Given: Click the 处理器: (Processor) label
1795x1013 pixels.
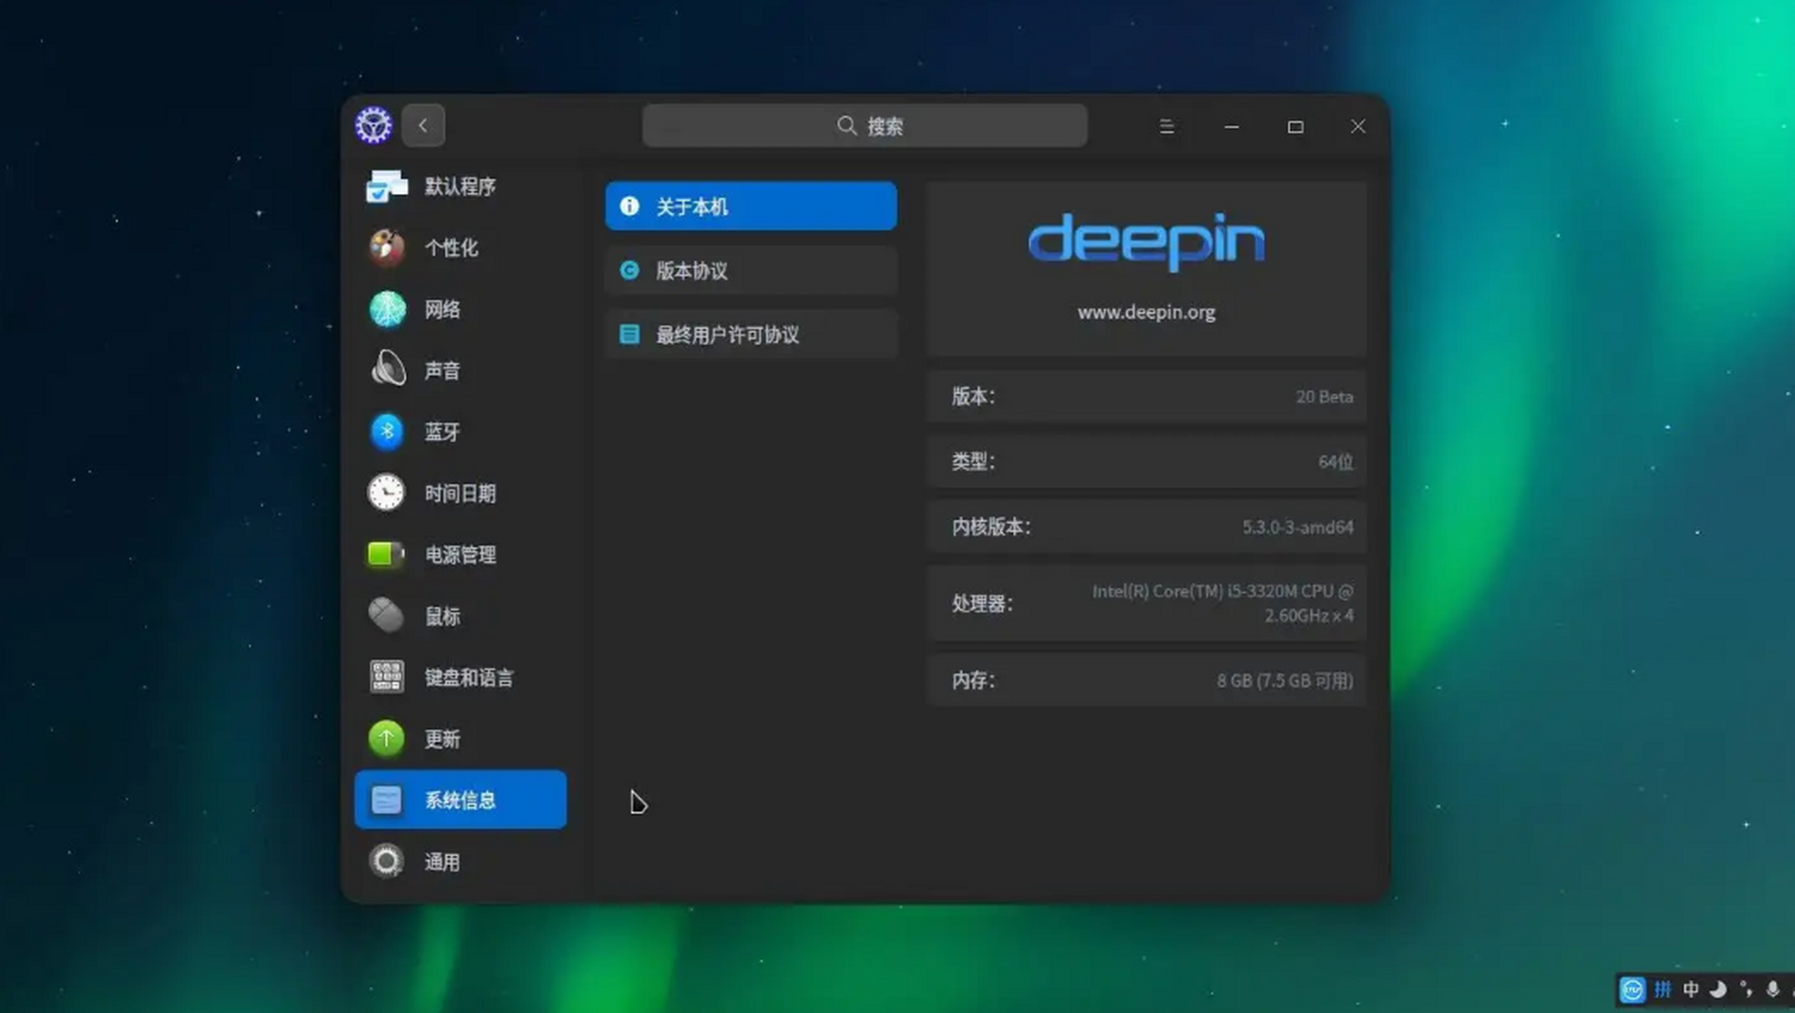Looking at the screenshot, I should [x=983, y=604].
